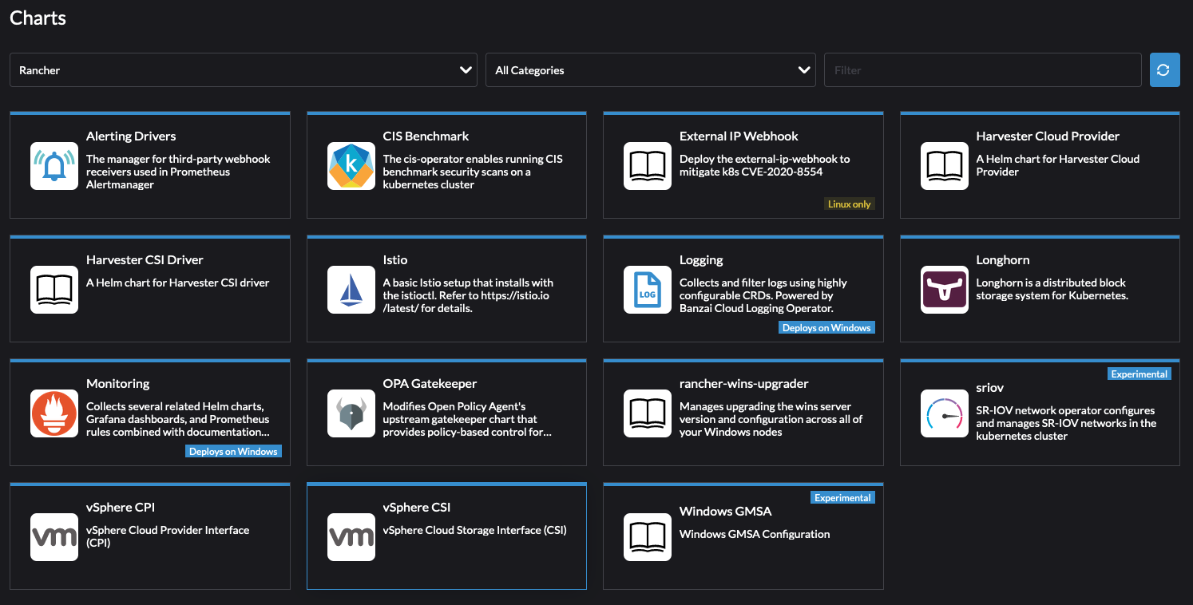Expand the chart repository selector chevron
Image resolution: width=1193 pixels, height=605 pixels.
coord(467,69)
